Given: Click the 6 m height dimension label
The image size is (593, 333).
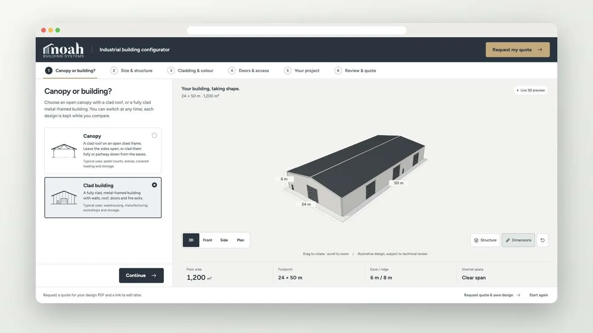Looking at the screenshot, I should [x=284, y=179].
